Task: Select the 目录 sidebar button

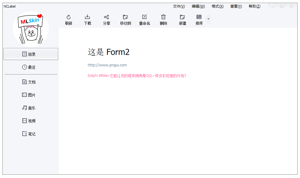Action: pyautogui.click(x=31, y=54)
